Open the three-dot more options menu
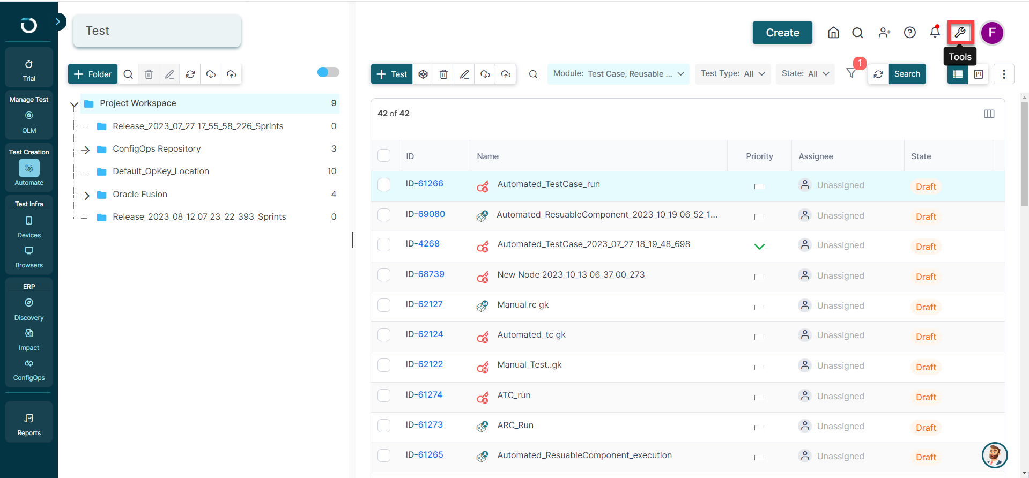Image resolution: width=1029 pixels, height=478 pixels. (x=1004, y=74)
